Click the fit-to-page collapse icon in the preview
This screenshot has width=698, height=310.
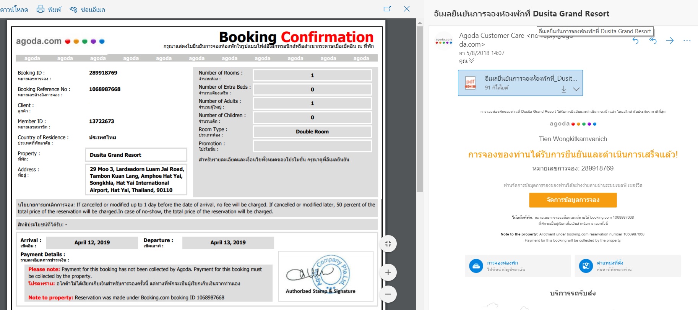point(388,244)
